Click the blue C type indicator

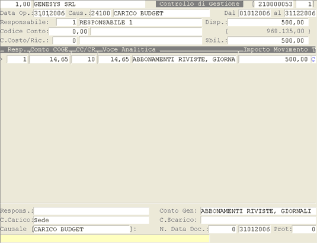point(313,59)
